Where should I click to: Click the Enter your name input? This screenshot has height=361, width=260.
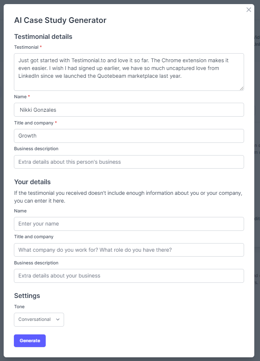129,224
